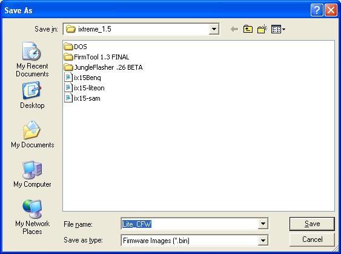Select the ix15Benq file
This screenshot has height=254, width=341.
coord(82,78)
